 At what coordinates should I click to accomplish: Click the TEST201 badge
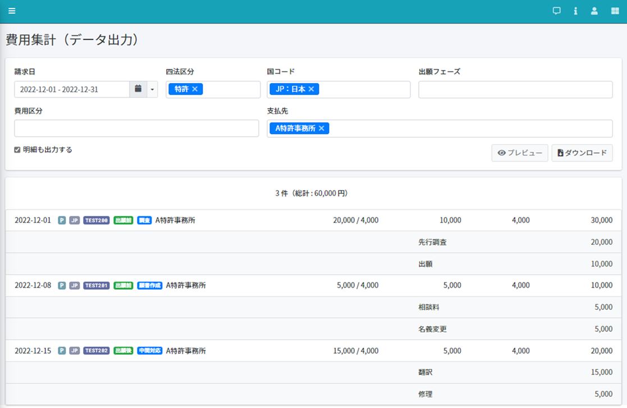tap(97, 285)
